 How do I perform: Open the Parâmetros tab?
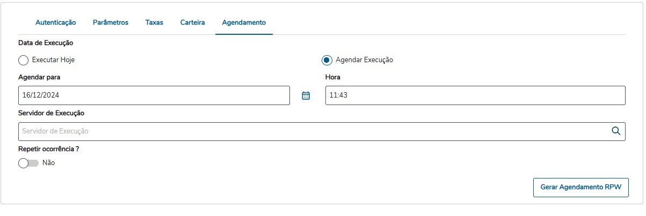pyautogui.click(x=111, y=23)
